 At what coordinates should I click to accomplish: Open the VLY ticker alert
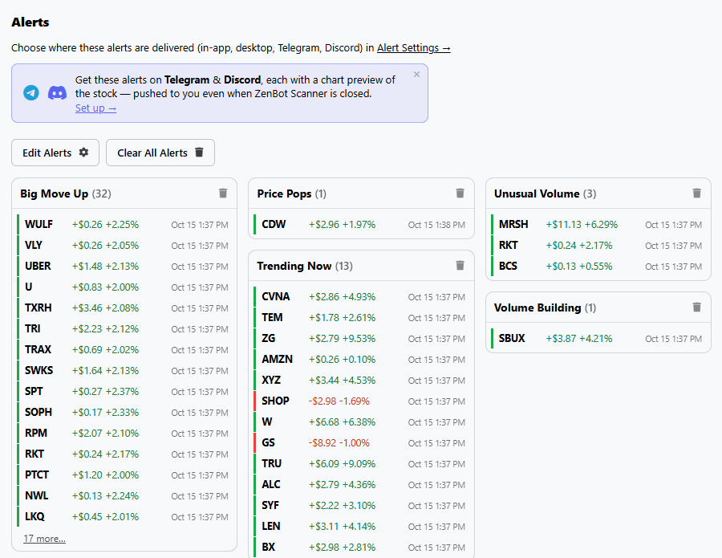[x=124, y=245]
